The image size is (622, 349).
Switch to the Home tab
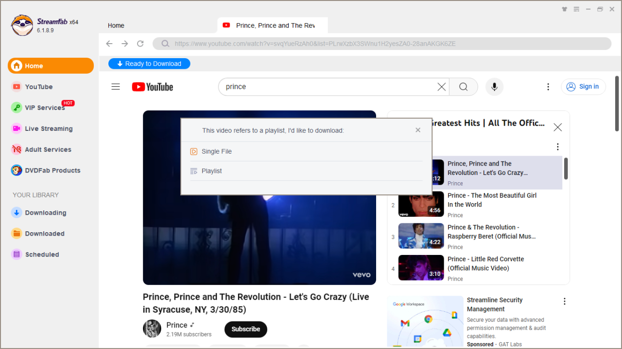116,26
